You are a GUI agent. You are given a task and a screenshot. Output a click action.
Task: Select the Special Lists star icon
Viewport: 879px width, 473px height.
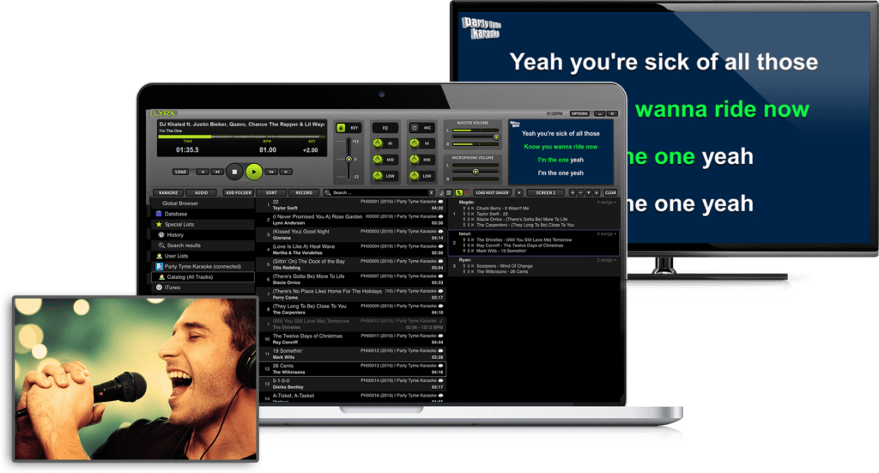159,224
